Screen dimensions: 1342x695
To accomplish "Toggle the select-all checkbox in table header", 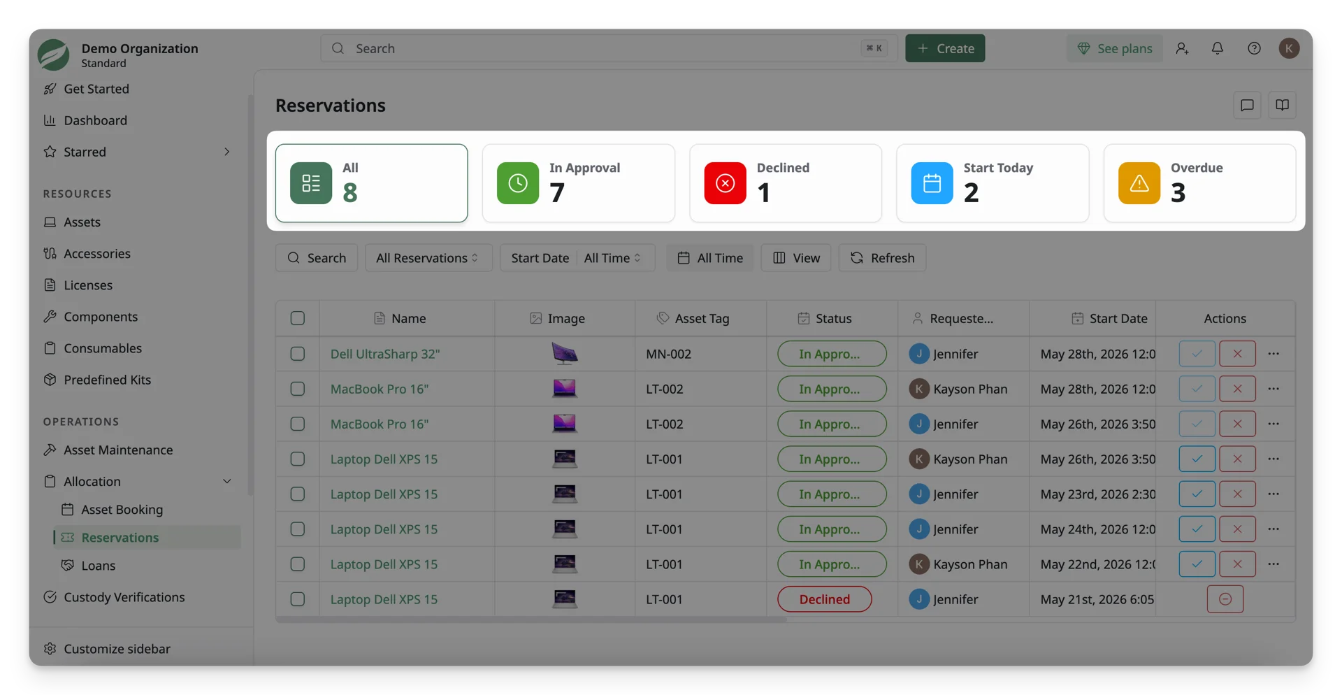I will (x=298, y=319).
